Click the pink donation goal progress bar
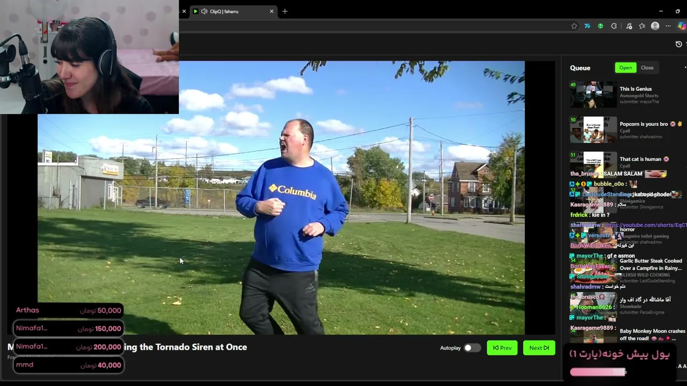This screenshot has width=687, height=386. tap(598, 372)
